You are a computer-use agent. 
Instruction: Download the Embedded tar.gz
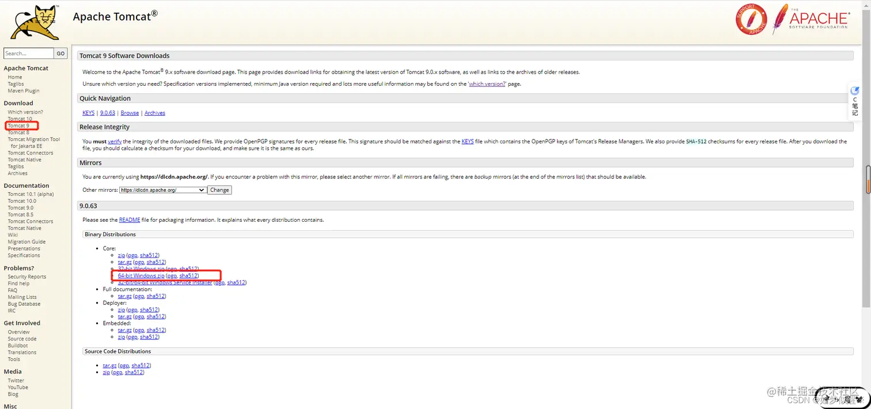click(x=125, y=330)
